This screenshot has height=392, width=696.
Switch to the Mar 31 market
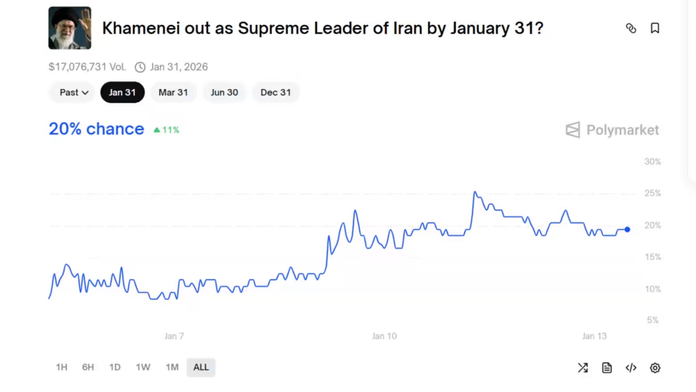click(173, 92)
